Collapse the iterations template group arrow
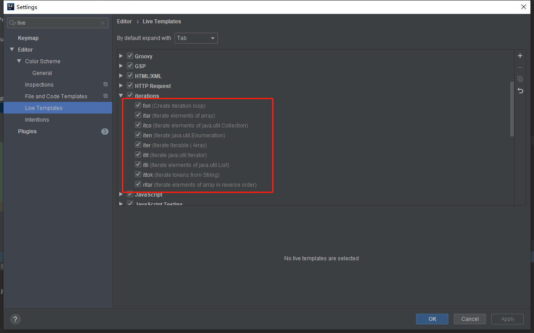The image size is (534, 333). tap(121, 96)
